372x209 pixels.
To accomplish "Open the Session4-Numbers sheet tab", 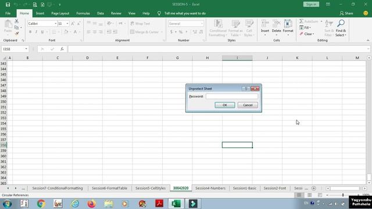I will (x=210, y=188).
